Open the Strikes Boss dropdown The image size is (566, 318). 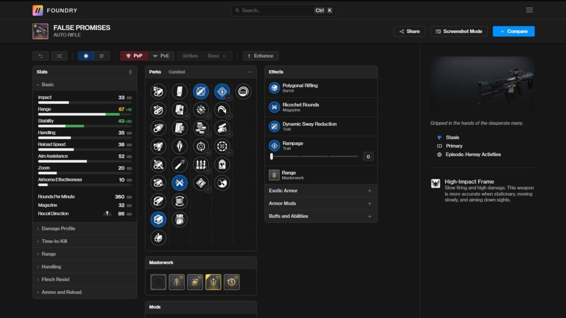pyautogui.click(x=205, y=56)
